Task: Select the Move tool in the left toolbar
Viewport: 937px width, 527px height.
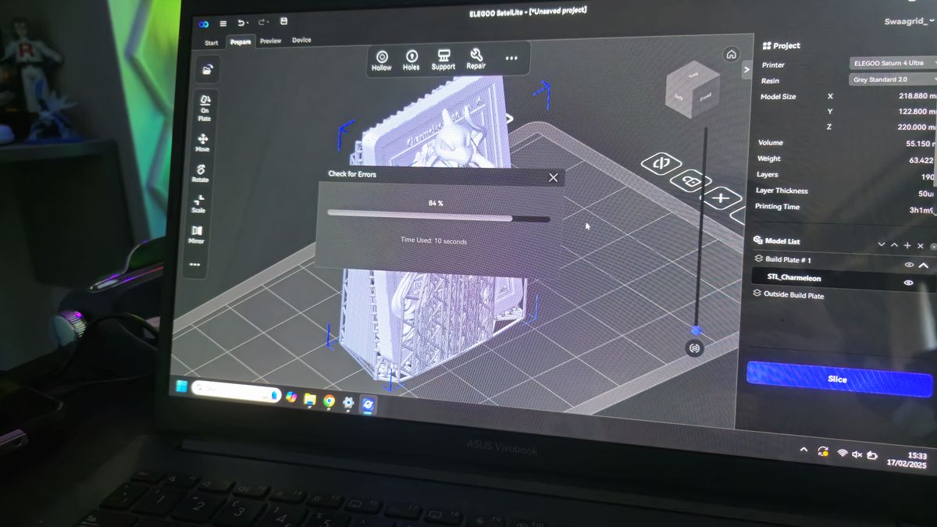Action: (202, 139)
